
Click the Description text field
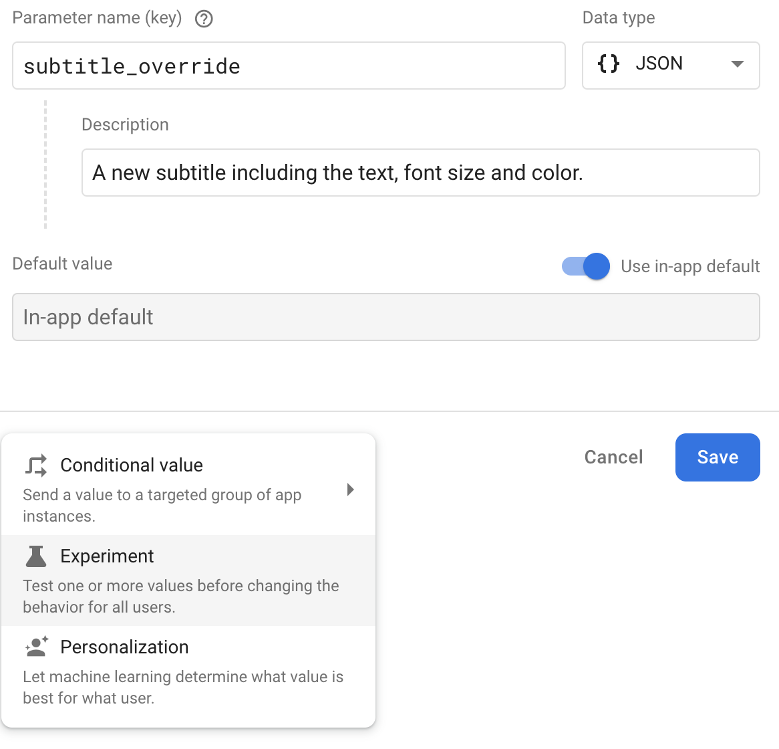420,173
